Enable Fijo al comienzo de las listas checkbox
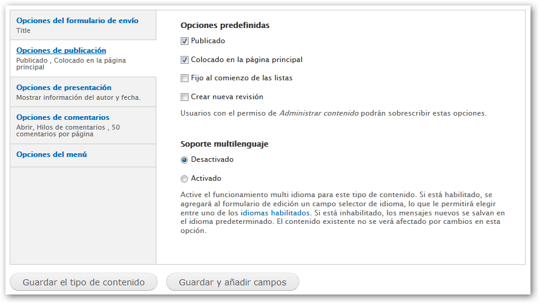 click(184, 78)
